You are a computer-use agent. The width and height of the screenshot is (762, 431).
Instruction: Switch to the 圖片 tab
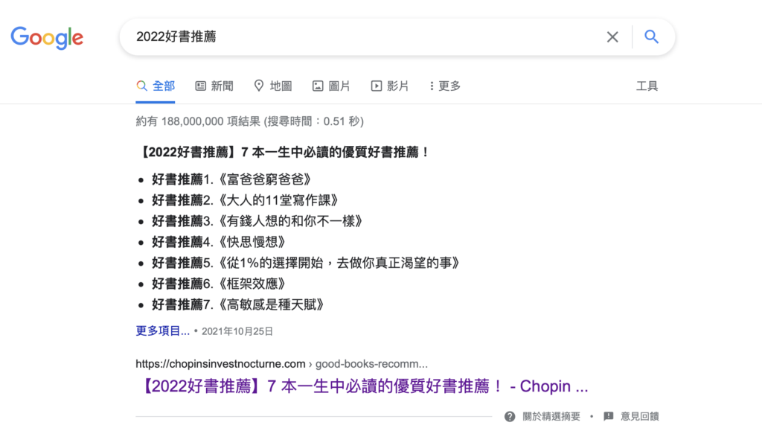pyautogui.click(x=331, y=86)
